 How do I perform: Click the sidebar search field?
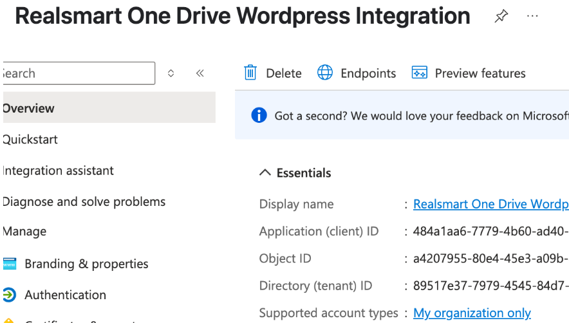point(77,73)
